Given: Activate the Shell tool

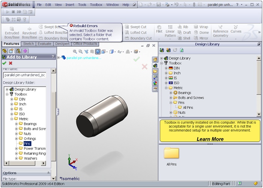Looking at the screenshot, I should pos(184,38).
